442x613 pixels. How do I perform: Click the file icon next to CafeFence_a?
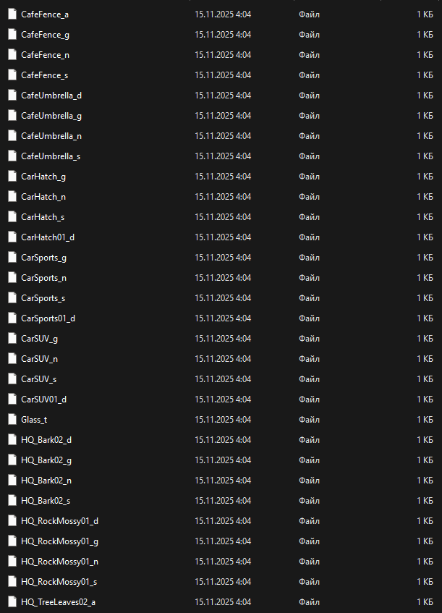pos(12,14)
